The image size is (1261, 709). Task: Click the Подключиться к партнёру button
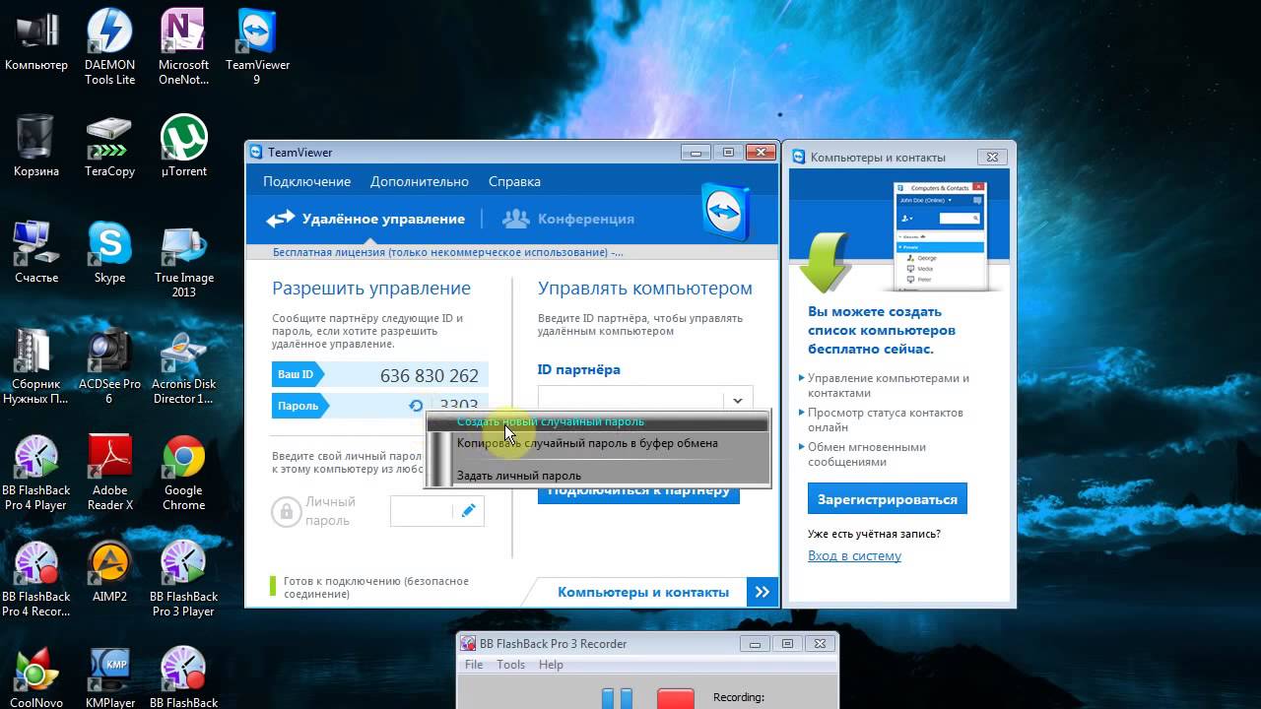pyautogui.click(x=638, y=490)
